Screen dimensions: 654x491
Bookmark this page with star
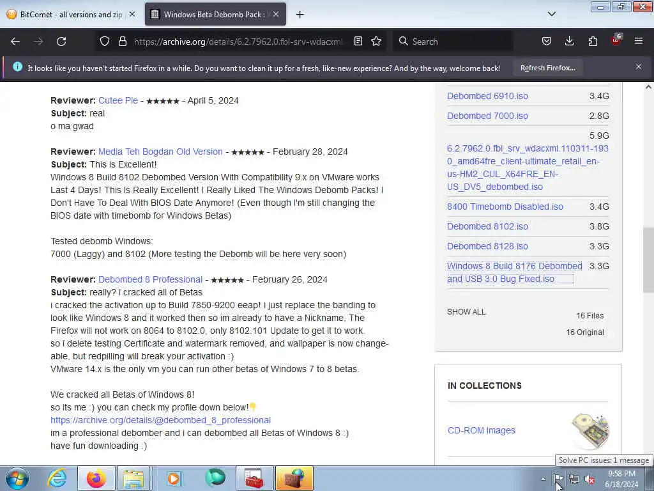376,42
